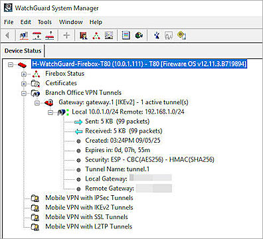
Task: Select Branch Office VPN Tunnels row
Action: [x=84, y=92]
